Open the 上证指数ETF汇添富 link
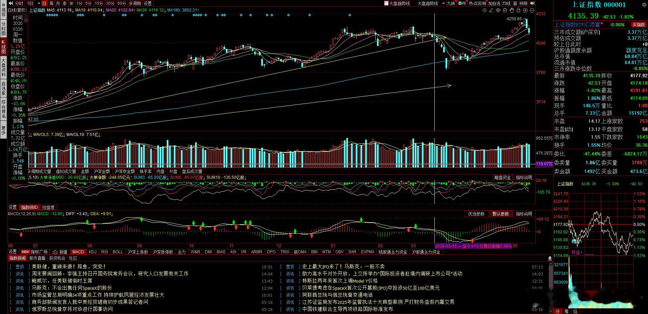648x314 pixels. [x=577, y=25]
